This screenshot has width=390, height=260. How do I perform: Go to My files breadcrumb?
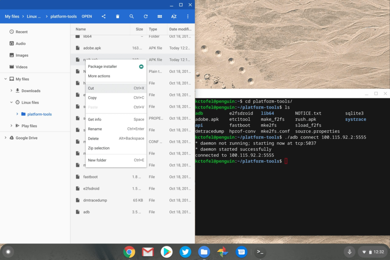[12, 16]
